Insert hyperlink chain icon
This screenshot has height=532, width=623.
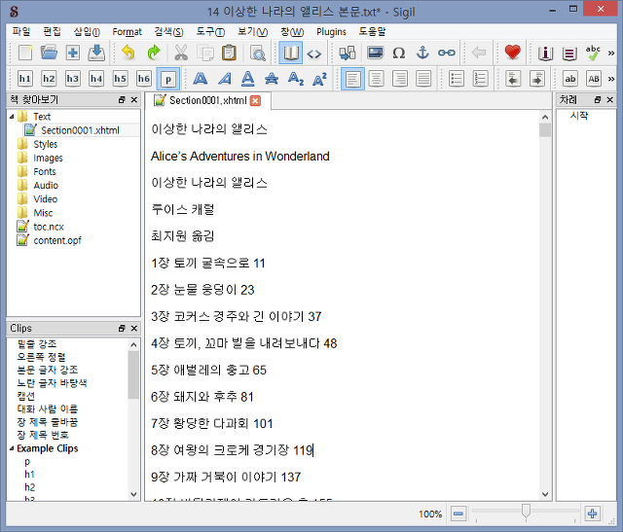(x=447, y=53)
